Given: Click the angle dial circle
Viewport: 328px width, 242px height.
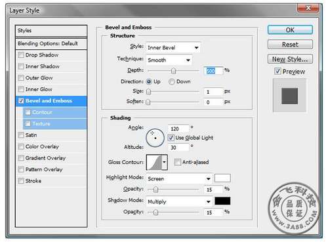Looking at the screenshot, I should coord(155,138).
